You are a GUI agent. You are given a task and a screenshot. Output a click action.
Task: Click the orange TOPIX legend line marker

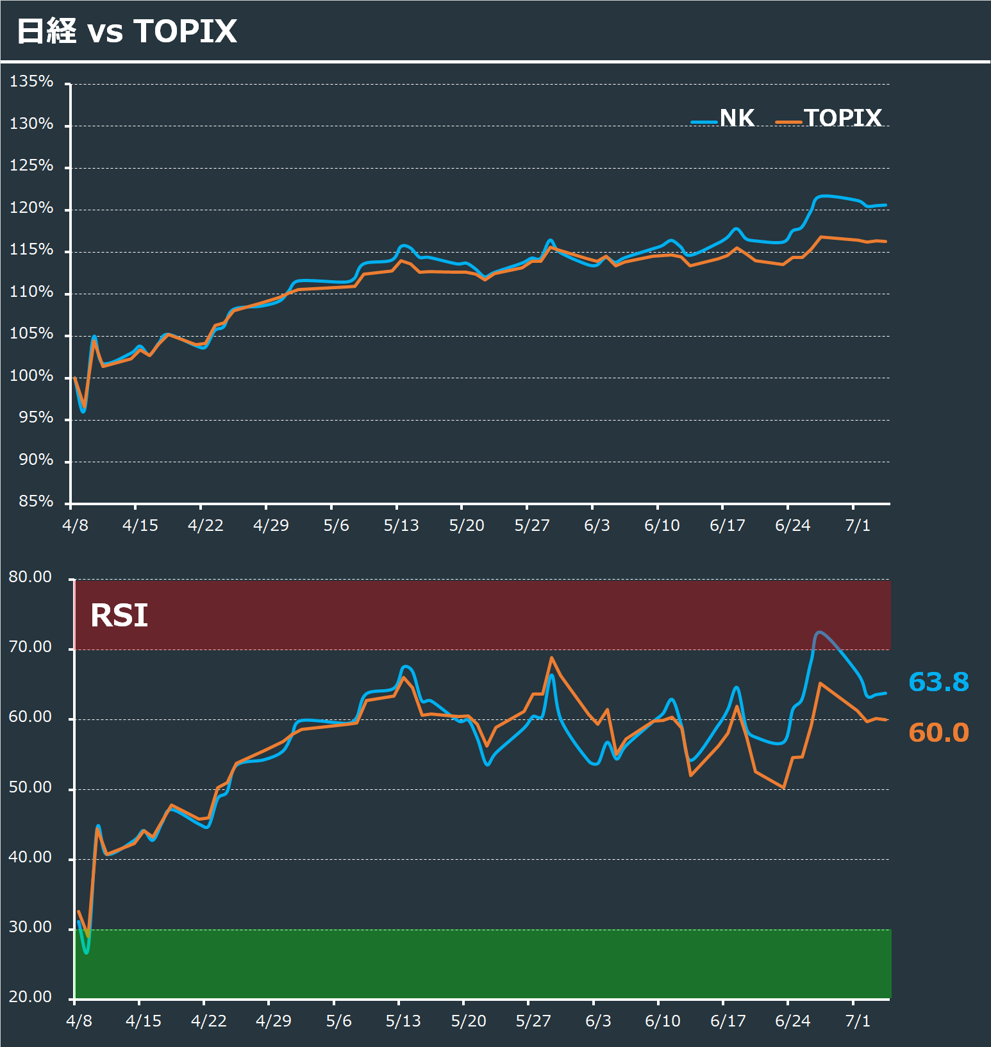click(788, 122)
